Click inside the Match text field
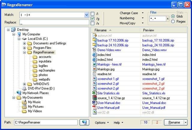 pyautogui.click(x=52, y=15)
